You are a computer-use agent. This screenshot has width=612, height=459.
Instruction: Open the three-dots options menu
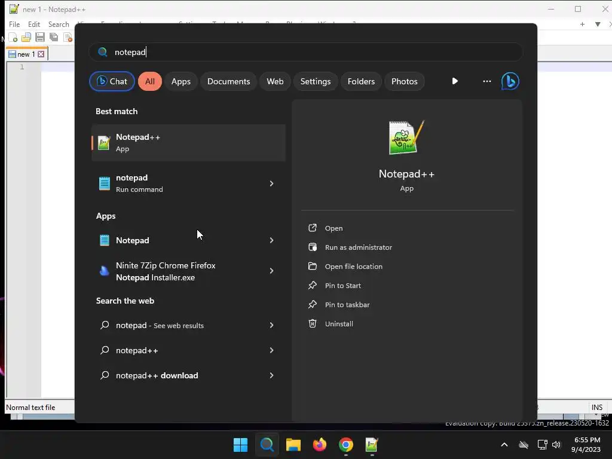click(486, 81)
